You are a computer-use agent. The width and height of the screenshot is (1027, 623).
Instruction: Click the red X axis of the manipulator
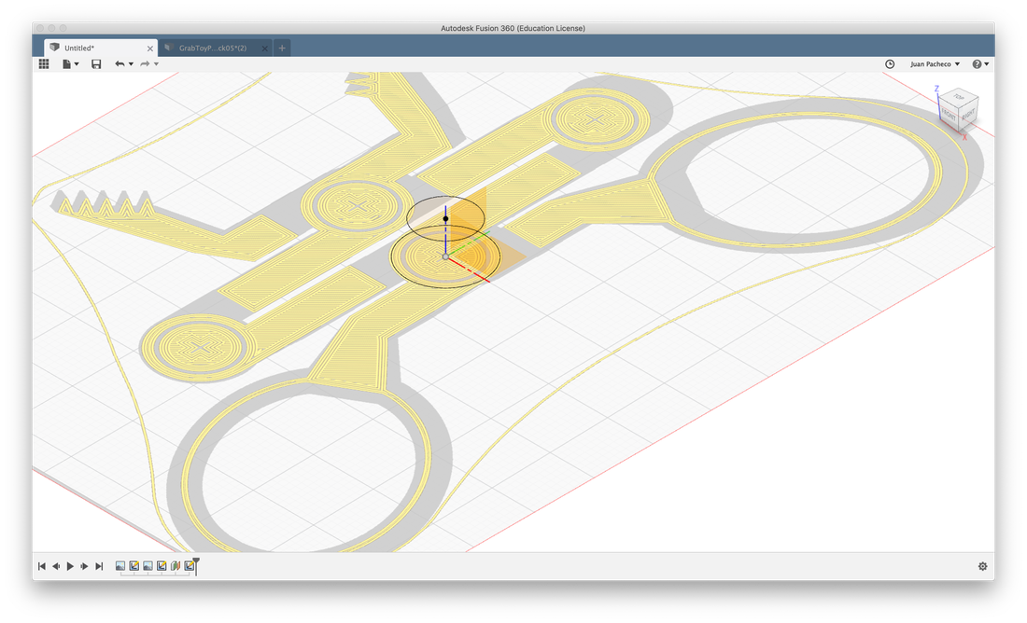469,270
